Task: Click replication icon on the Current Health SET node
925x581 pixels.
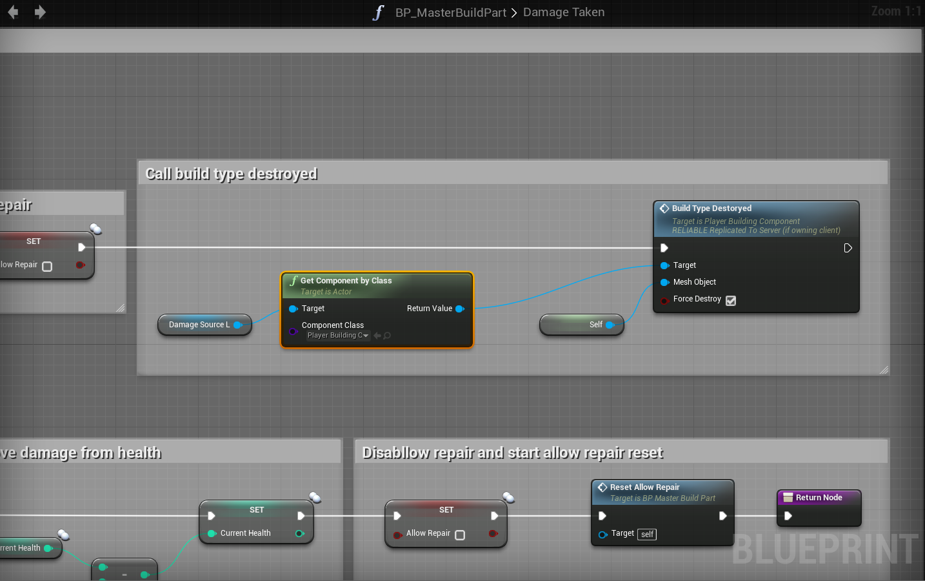Action: click(x=315, y=497)
